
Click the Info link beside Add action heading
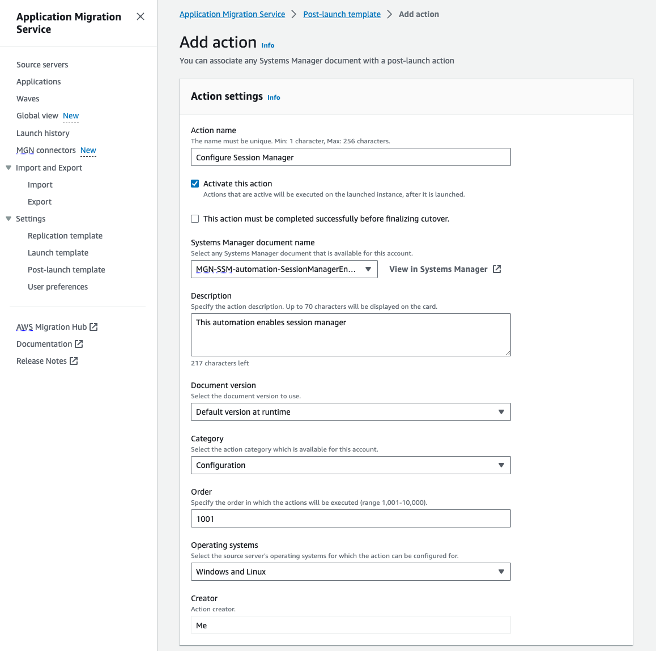click(x=267, y=45)
